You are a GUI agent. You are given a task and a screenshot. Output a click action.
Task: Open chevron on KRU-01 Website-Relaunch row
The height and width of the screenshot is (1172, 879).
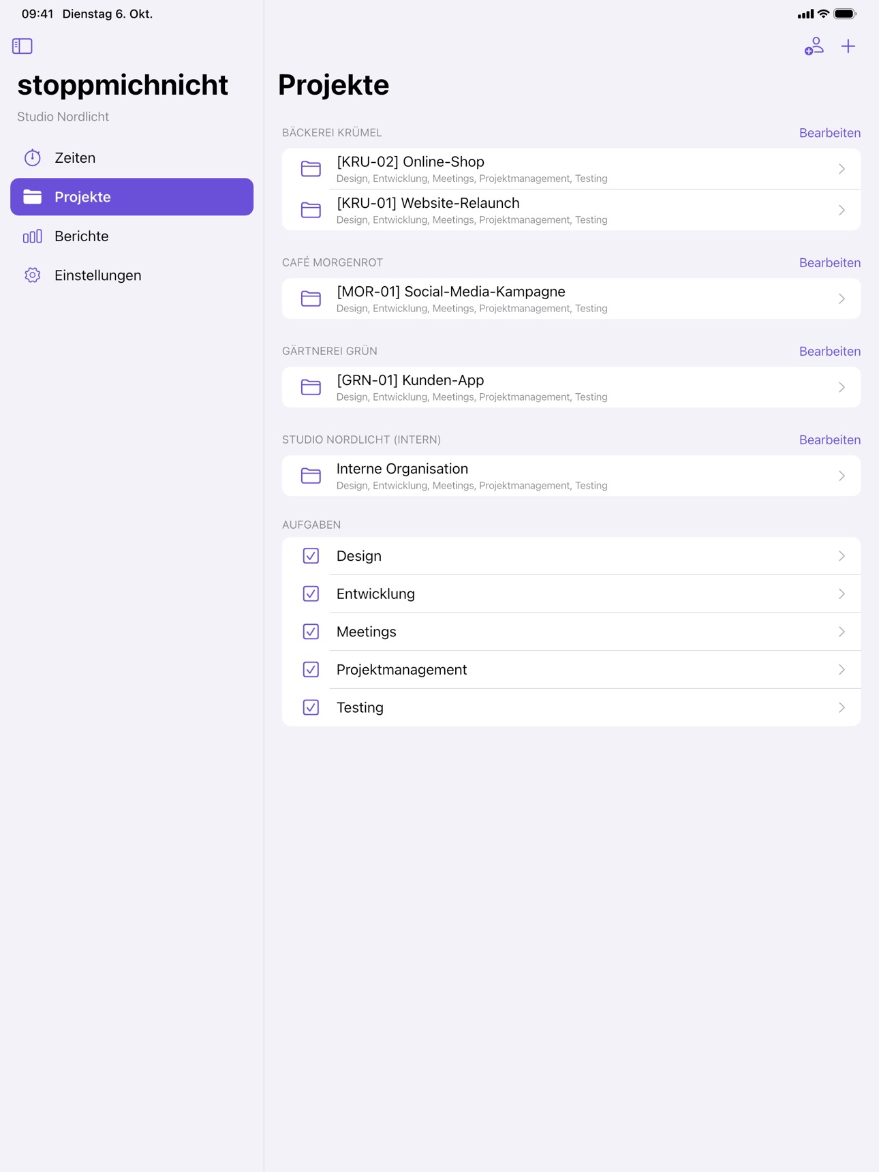pos(842,210)
